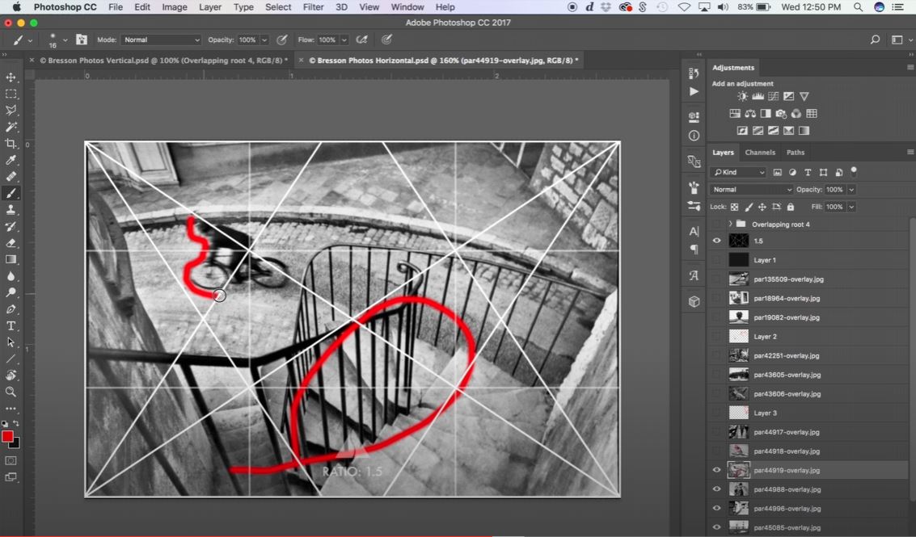Open the Filter menu
The height and width of the screenshot is (537, 916).
pos(313,7)
